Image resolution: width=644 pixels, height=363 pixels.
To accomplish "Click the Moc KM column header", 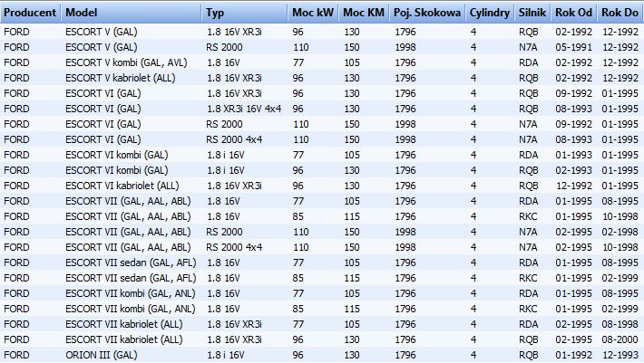I will click(x=364, y=13).
